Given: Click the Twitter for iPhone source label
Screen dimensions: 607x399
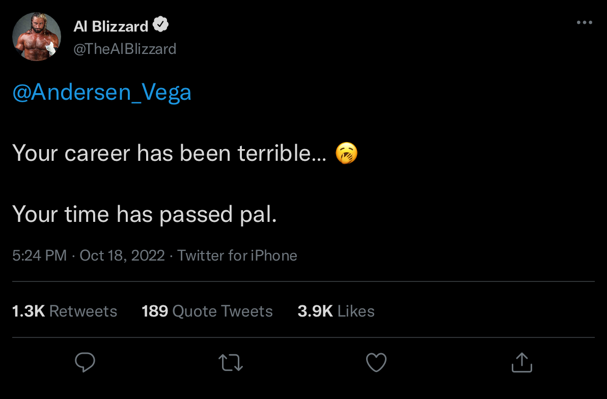Looking at the screenshot, I should (x=237, y=255).
